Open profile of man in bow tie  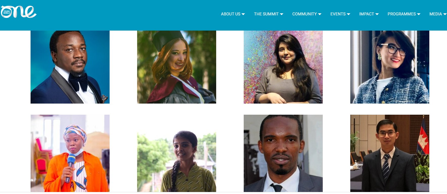click(70, 67)
